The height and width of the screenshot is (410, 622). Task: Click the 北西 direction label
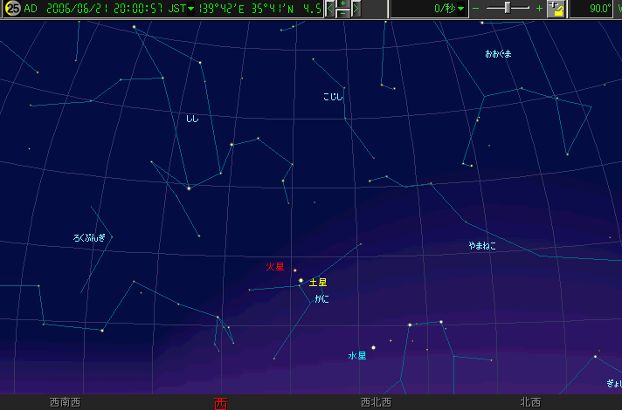(529, 402)
